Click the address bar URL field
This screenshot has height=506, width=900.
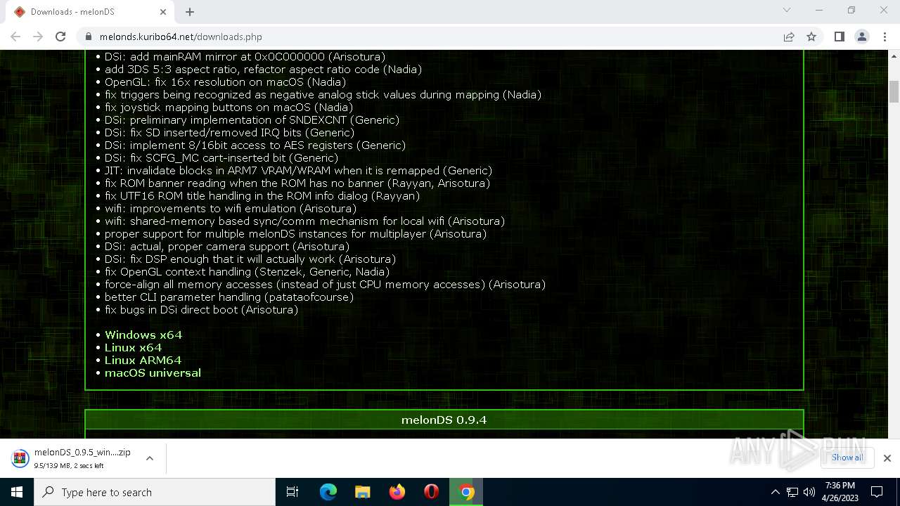coord(436,37)
